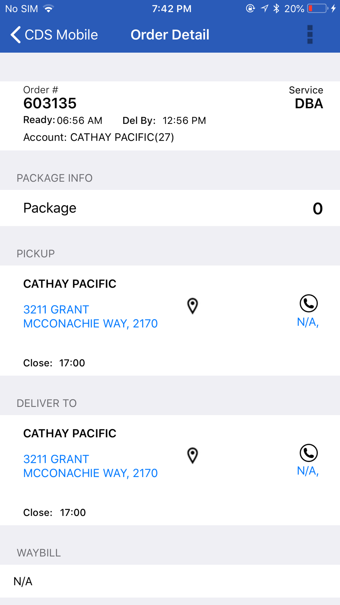The image size is (340, 605).
Task: Open the three-dot options menu
Action: 310,34
